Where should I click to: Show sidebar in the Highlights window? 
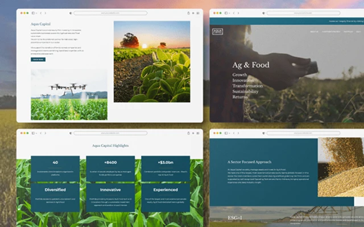(x=33, y=133)
